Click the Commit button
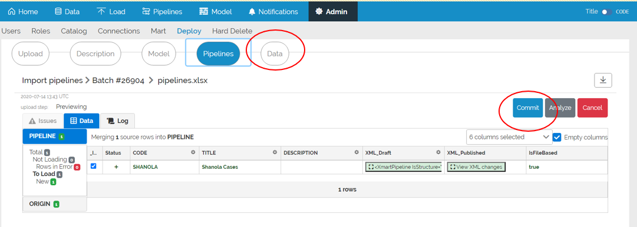 [528, 108]
